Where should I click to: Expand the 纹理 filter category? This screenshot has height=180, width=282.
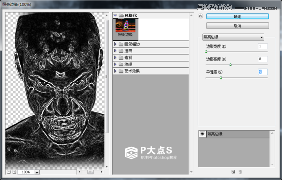(x=115, y=64)
